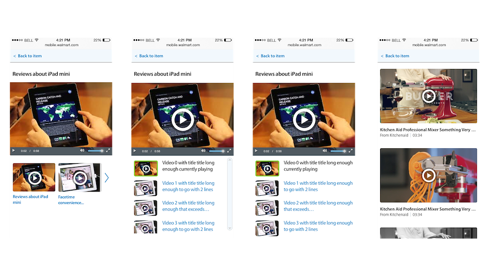Viewport: 504px width, 279px height.
Task: Click the Kitchen Aid title under the spiralizer video
Action: click(427, 209)
